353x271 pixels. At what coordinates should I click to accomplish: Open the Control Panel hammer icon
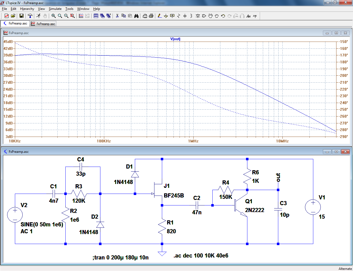click(30, 16)
